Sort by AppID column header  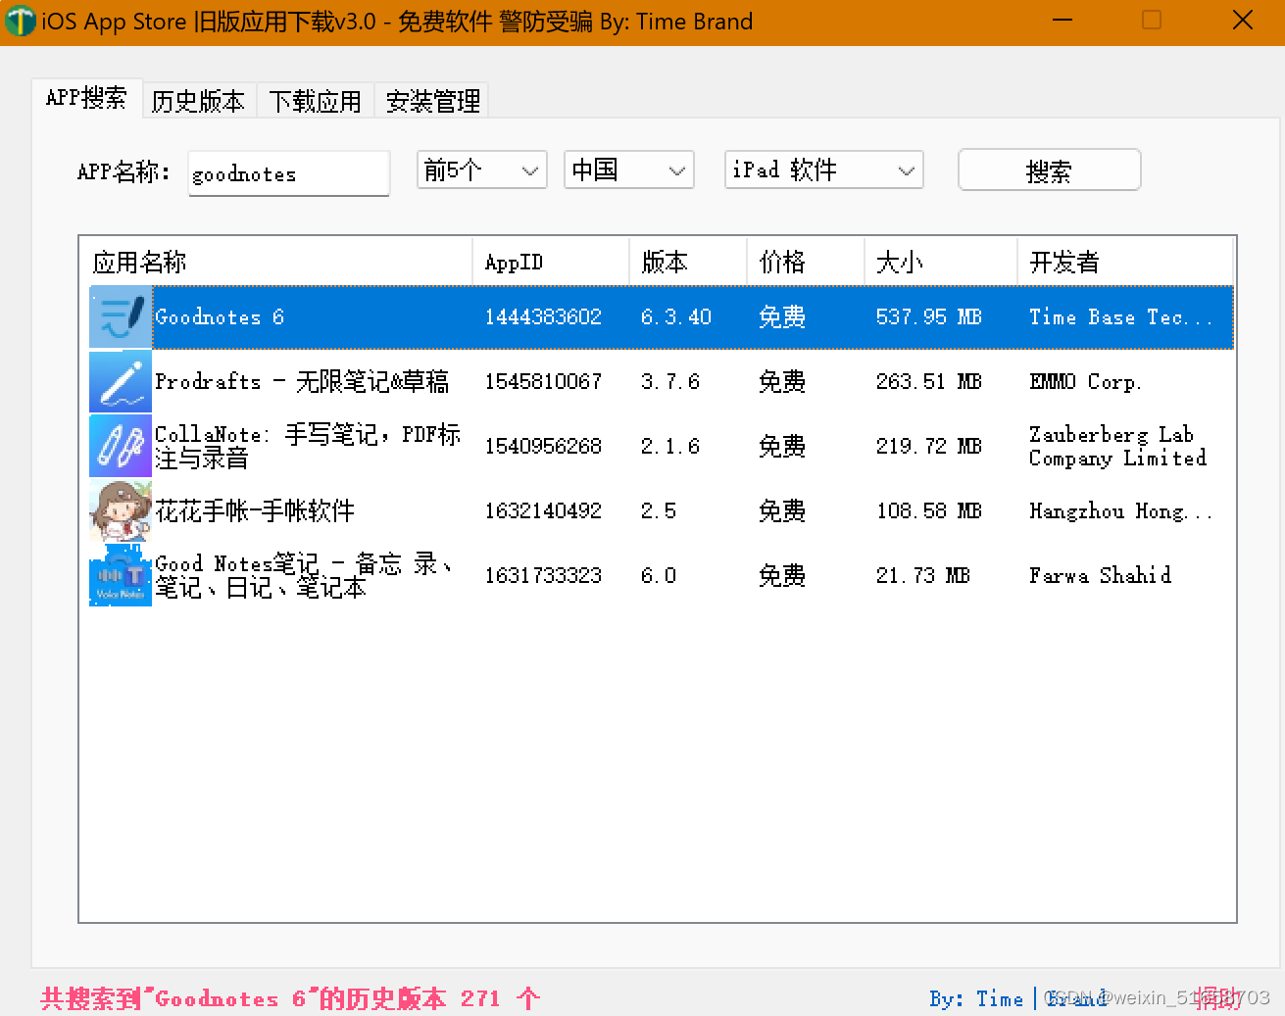551,262
